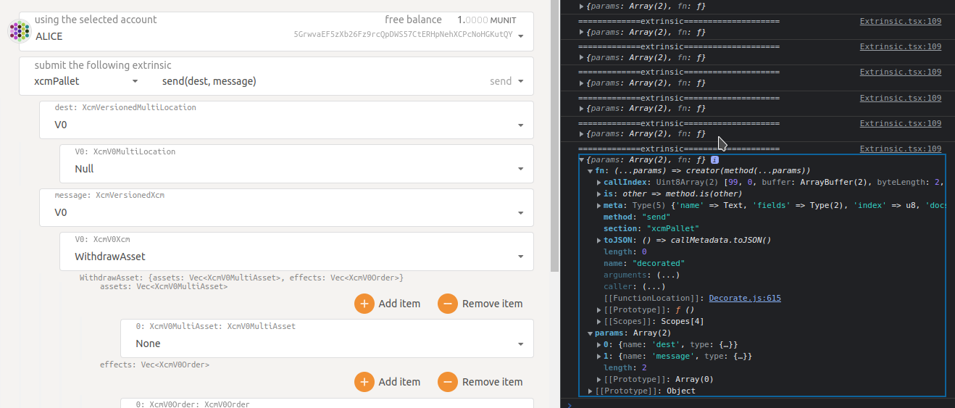Open message XcmVersionedXcm V0 dropdown

287,207
